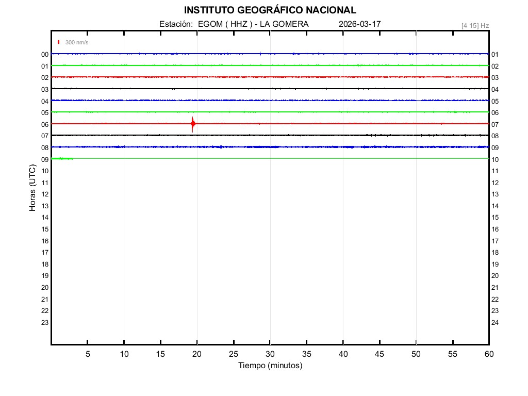Image resolution: width=528 pixels, height=396 pixels.
Task: Select the "00" hour label on the left axis
Action: [45, 55]
